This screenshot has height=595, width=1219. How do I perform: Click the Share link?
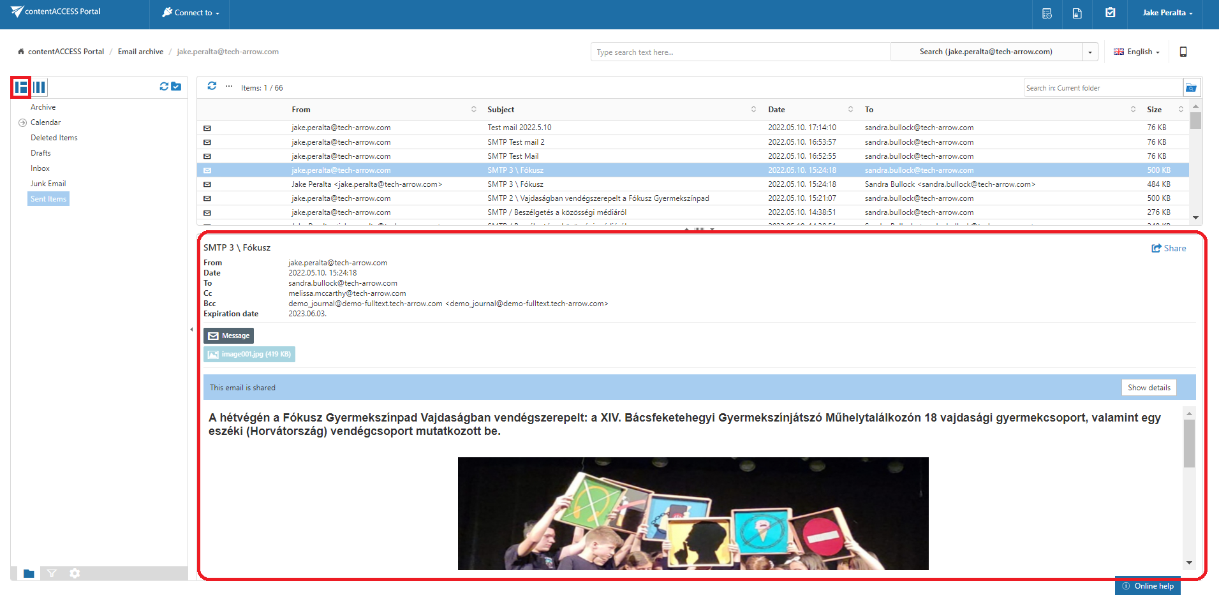pyautogui.click(x=1169, y=248)
